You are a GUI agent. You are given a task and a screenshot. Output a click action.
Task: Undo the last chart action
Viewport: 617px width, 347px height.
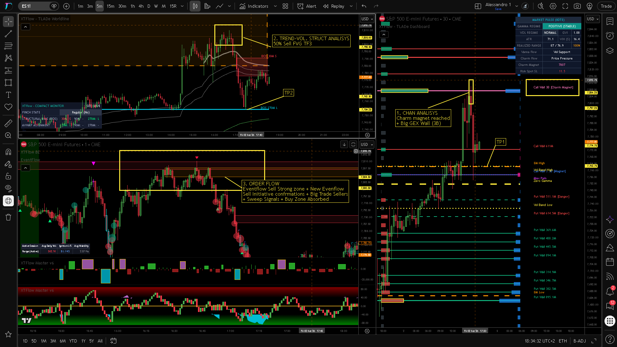point(364,6)
